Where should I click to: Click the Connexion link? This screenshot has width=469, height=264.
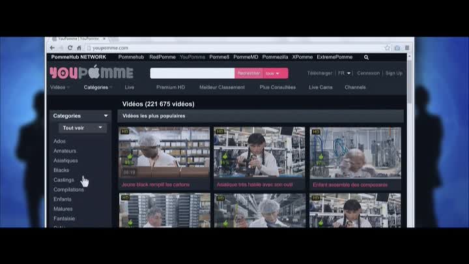[x=368, y=73]
